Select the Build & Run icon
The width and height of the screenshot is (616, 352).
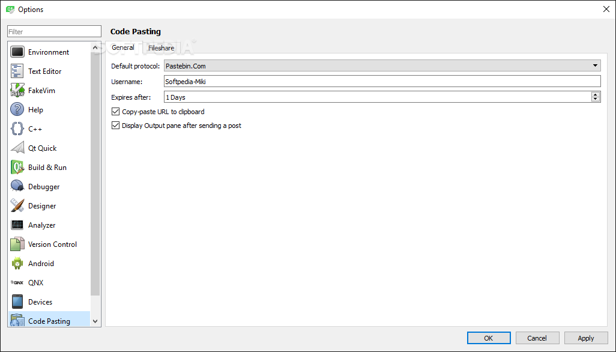17,168
